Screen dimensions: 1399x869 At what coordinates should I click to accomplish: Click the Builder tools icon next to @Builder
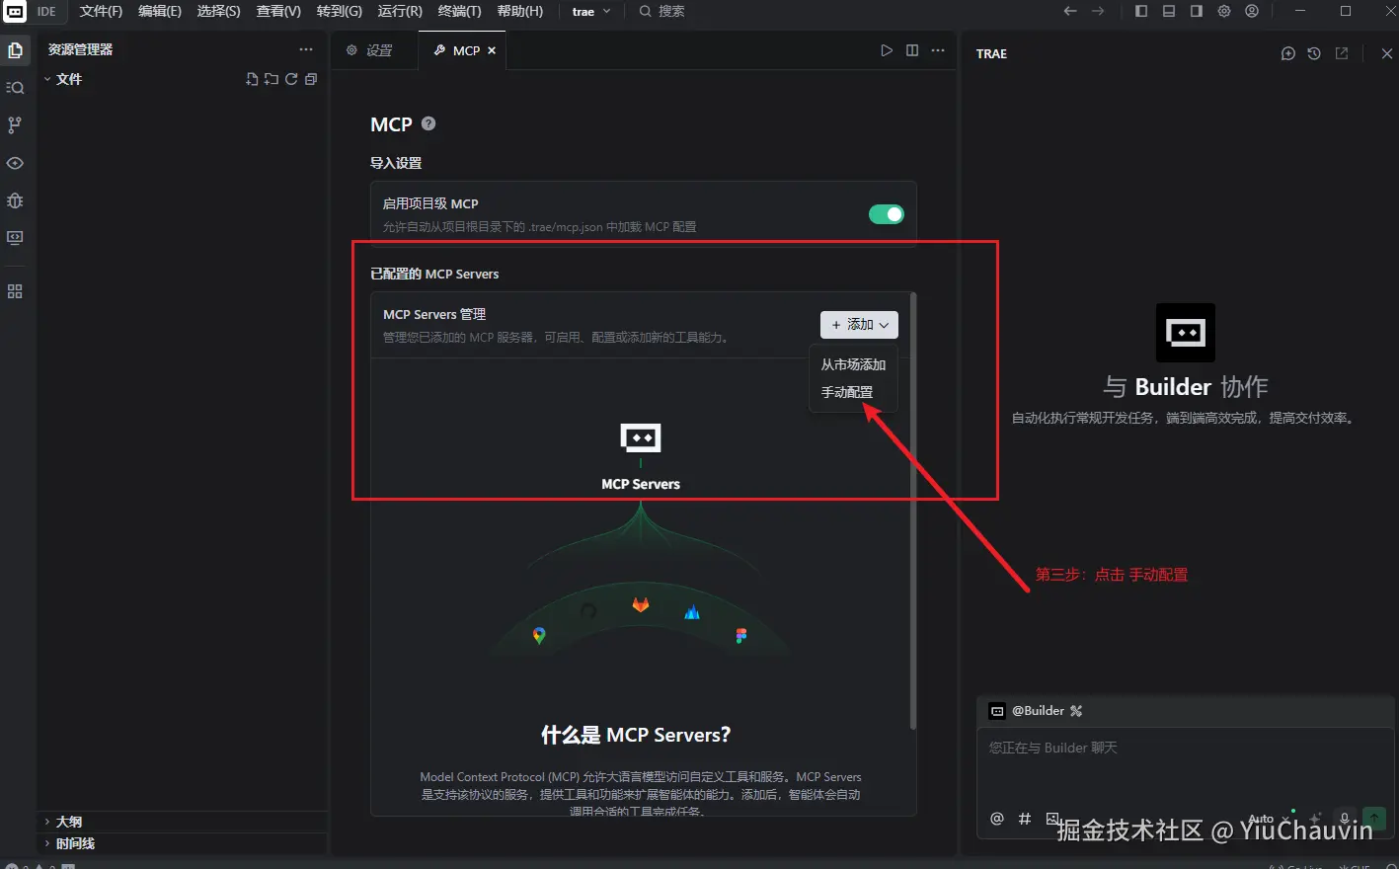(x=1076, y=711)
